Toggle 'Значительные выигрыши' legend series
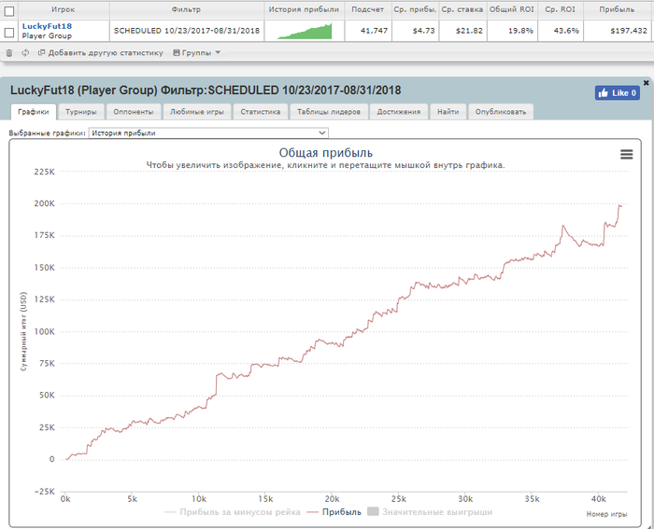 coord(430,512)
